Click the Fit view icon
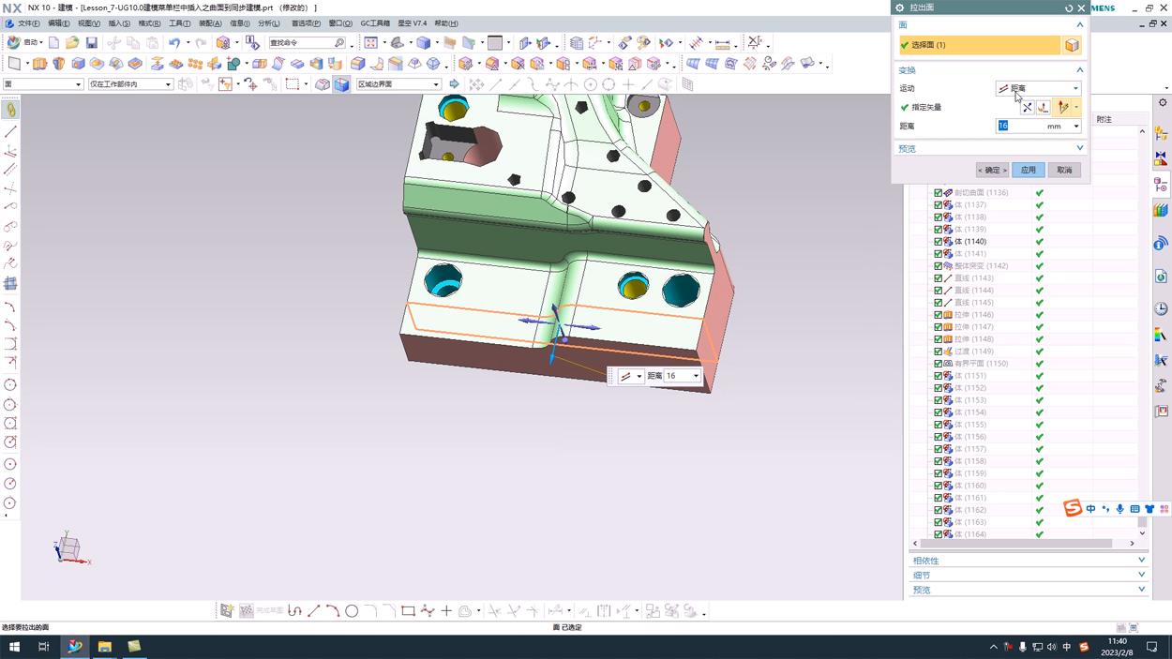This screenshot has height=659, width=1172. [x=371, y=43]
